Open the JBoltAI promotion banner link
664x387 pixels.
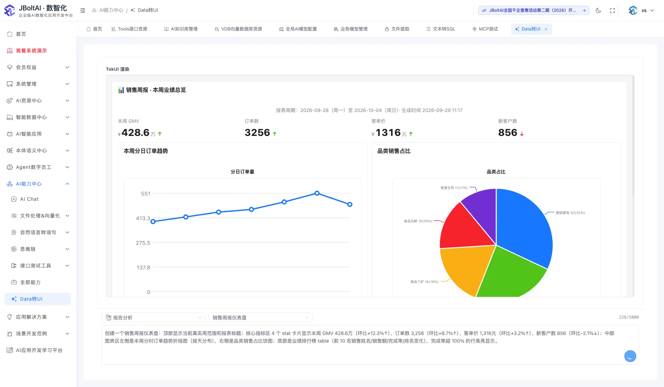tap(533, 10)
